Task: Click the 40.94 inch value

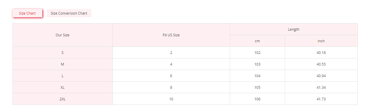Action: tap(321, 76)
